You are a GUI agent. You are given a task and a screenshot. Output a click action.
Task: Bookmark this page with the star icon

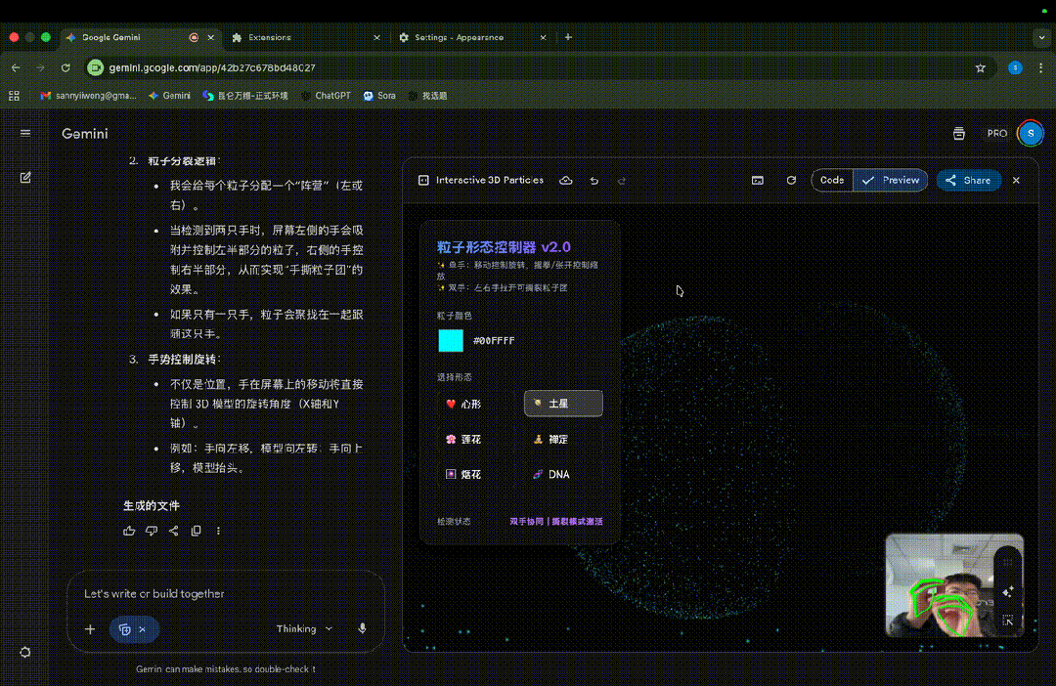981,68
